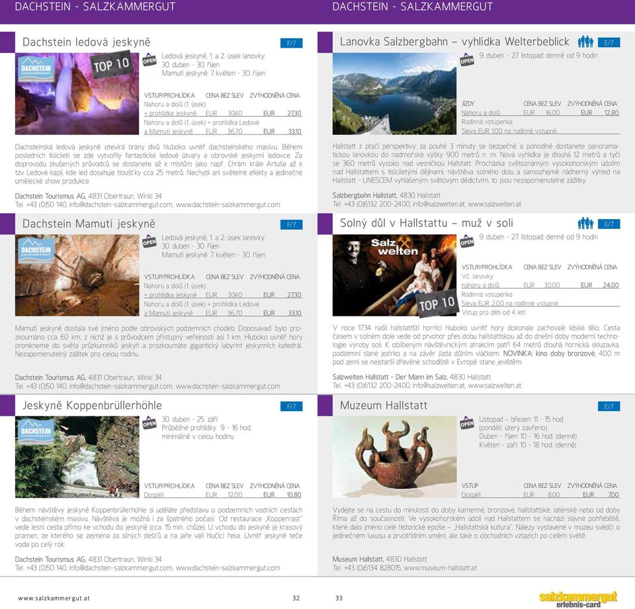635x609 pixels.
Task: Click the Muzeum Hallstatt heading
Action: (384, 406)
